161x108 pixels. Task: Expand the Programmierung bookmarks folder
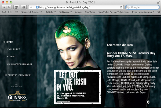[143, 12]
